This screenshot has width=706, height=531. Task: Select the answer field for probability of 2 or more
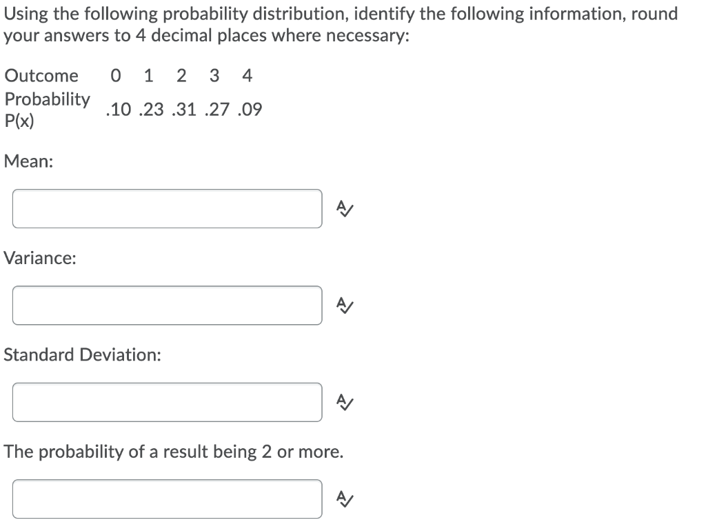pos(167,499)
